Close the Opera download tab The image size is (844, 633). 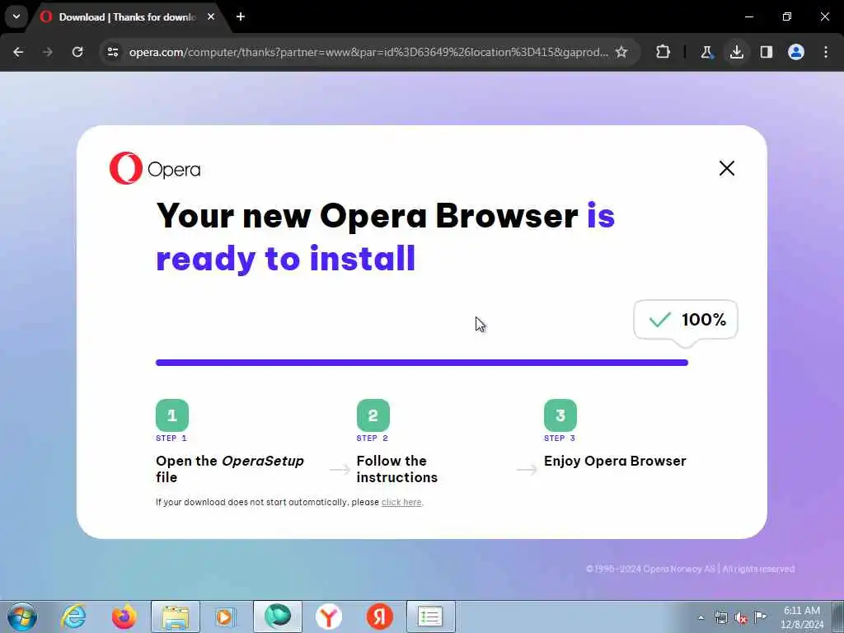pos(211,16)
